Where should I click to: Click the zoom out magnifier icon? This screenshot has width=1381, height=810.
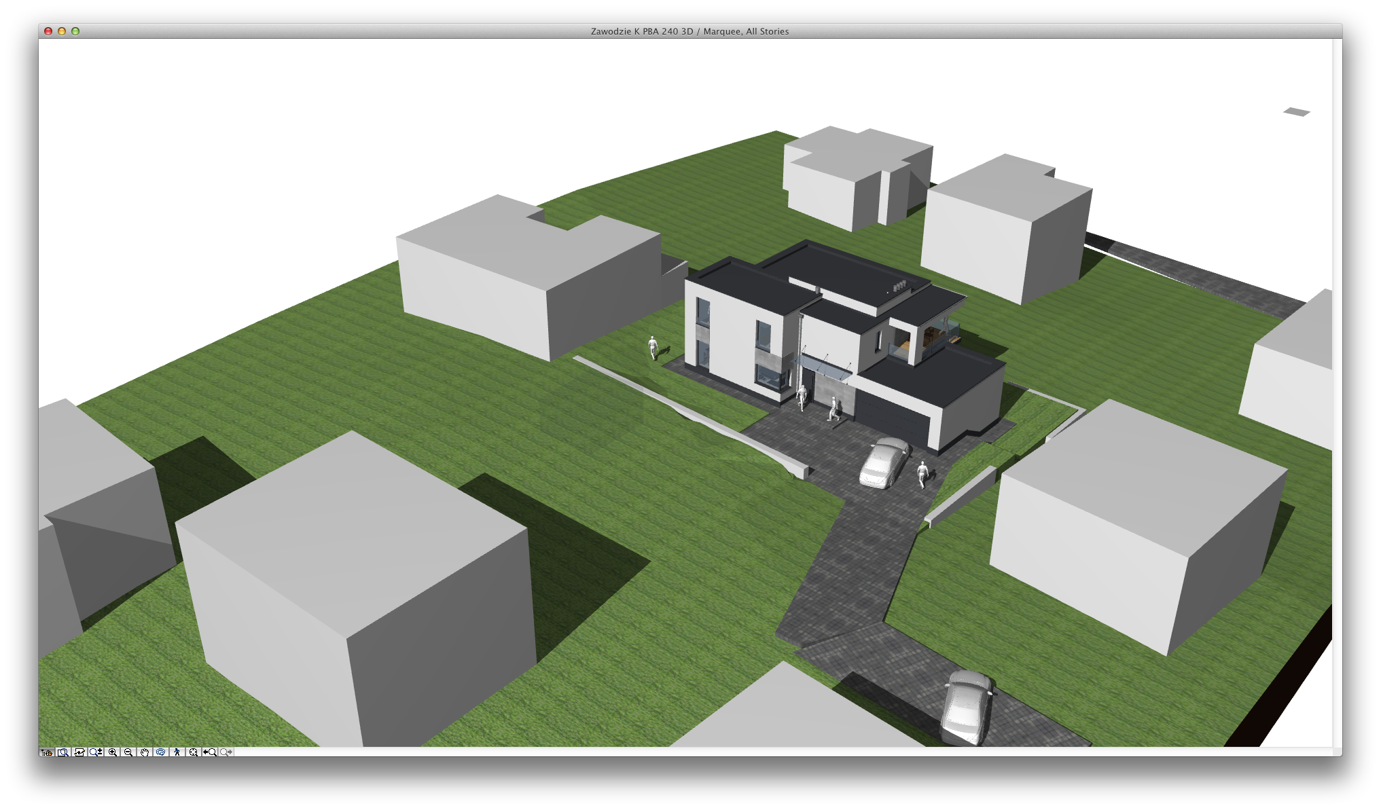(128, 752)
